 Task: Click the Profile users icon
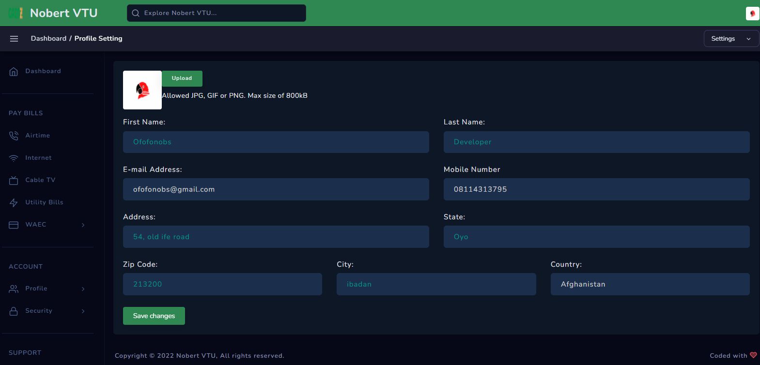pos(14,289)
